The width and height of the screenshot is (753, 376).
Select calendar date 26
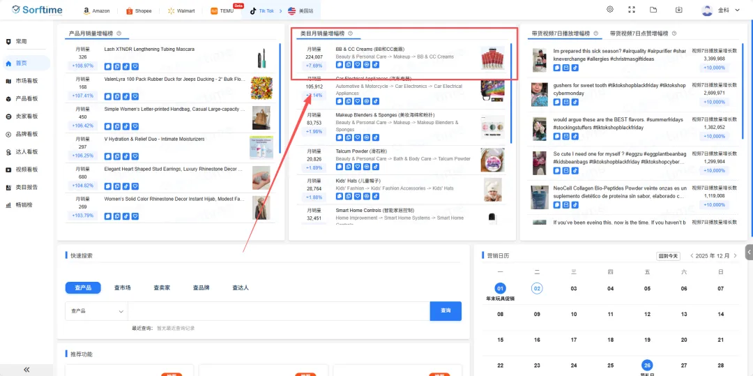click(x=647, y=366)
